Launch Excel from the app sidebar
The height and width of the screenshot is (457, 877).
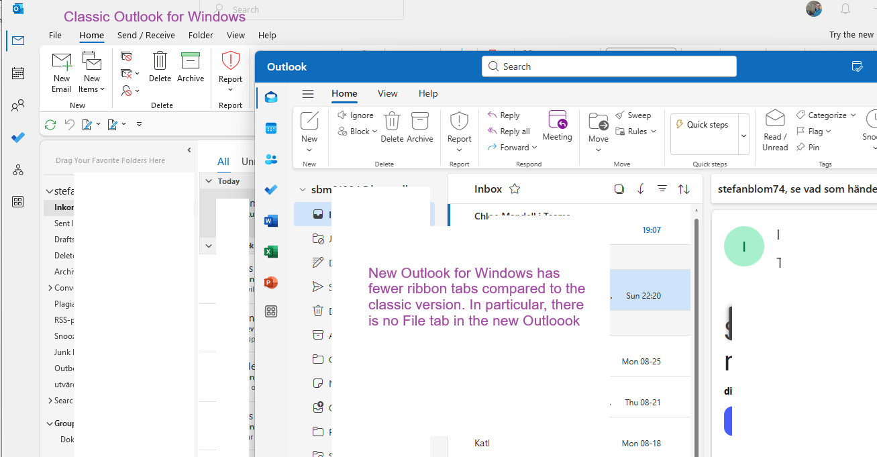click(270, 251)
